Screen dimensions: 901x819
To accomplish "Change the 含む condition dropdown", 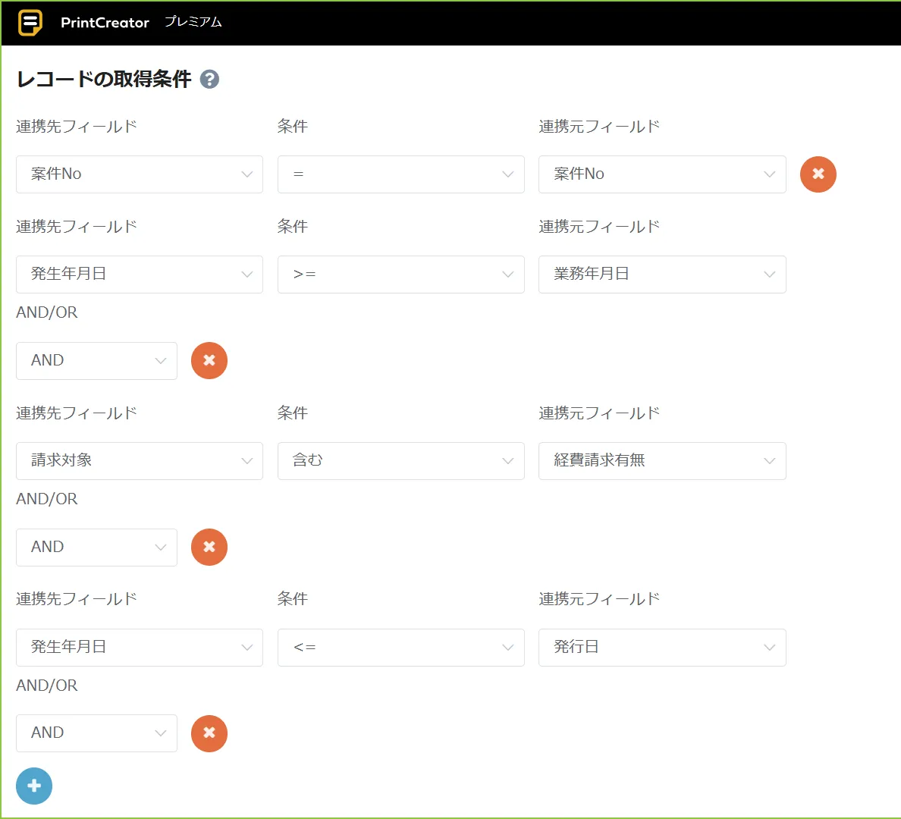I will [x=400, y=461].
